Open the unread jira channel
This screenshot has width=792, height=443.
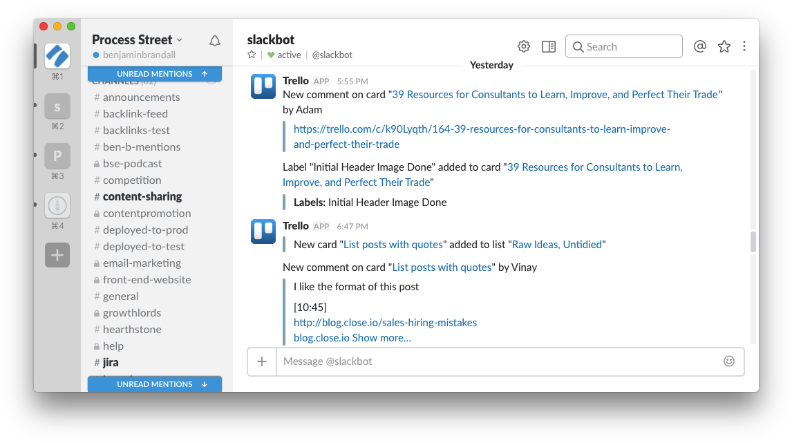(x=106, y=363)
